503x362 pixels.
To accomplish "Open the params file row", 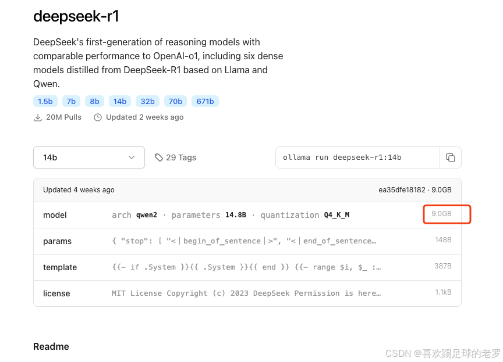I will pyautogui.click(x=247, y=241).
